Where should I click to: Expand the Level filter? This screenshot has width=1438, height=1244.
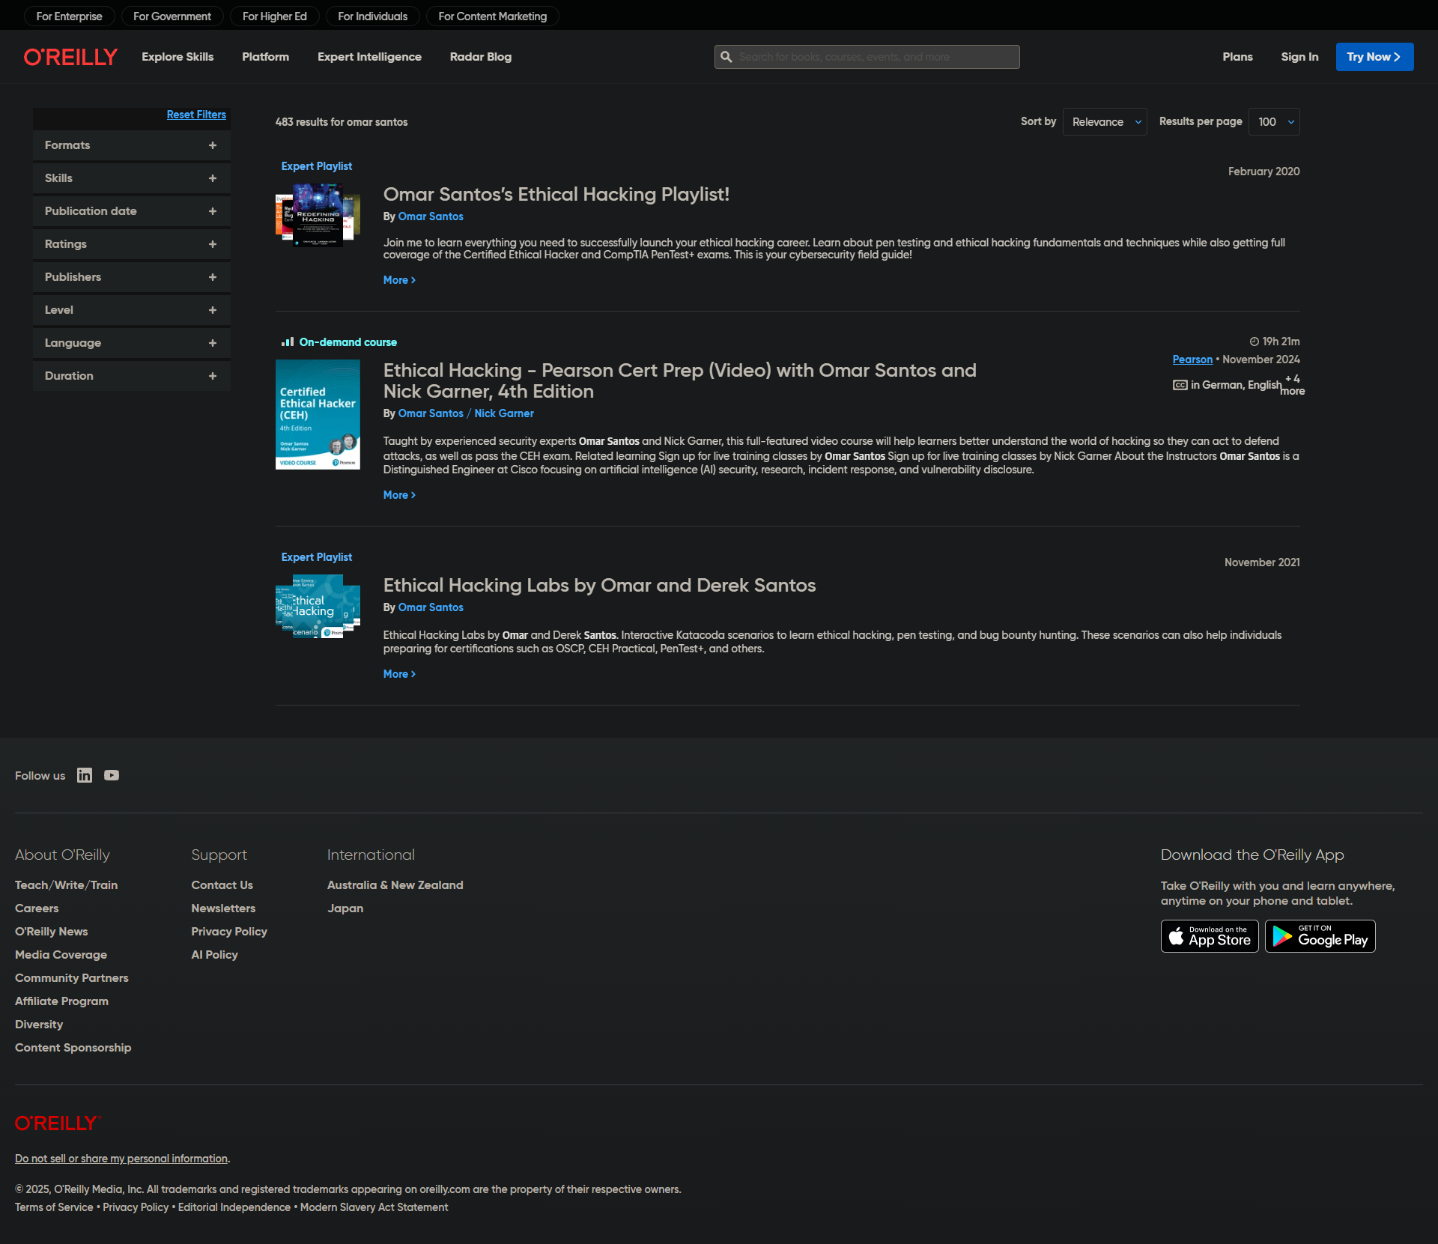coord(132,310)
